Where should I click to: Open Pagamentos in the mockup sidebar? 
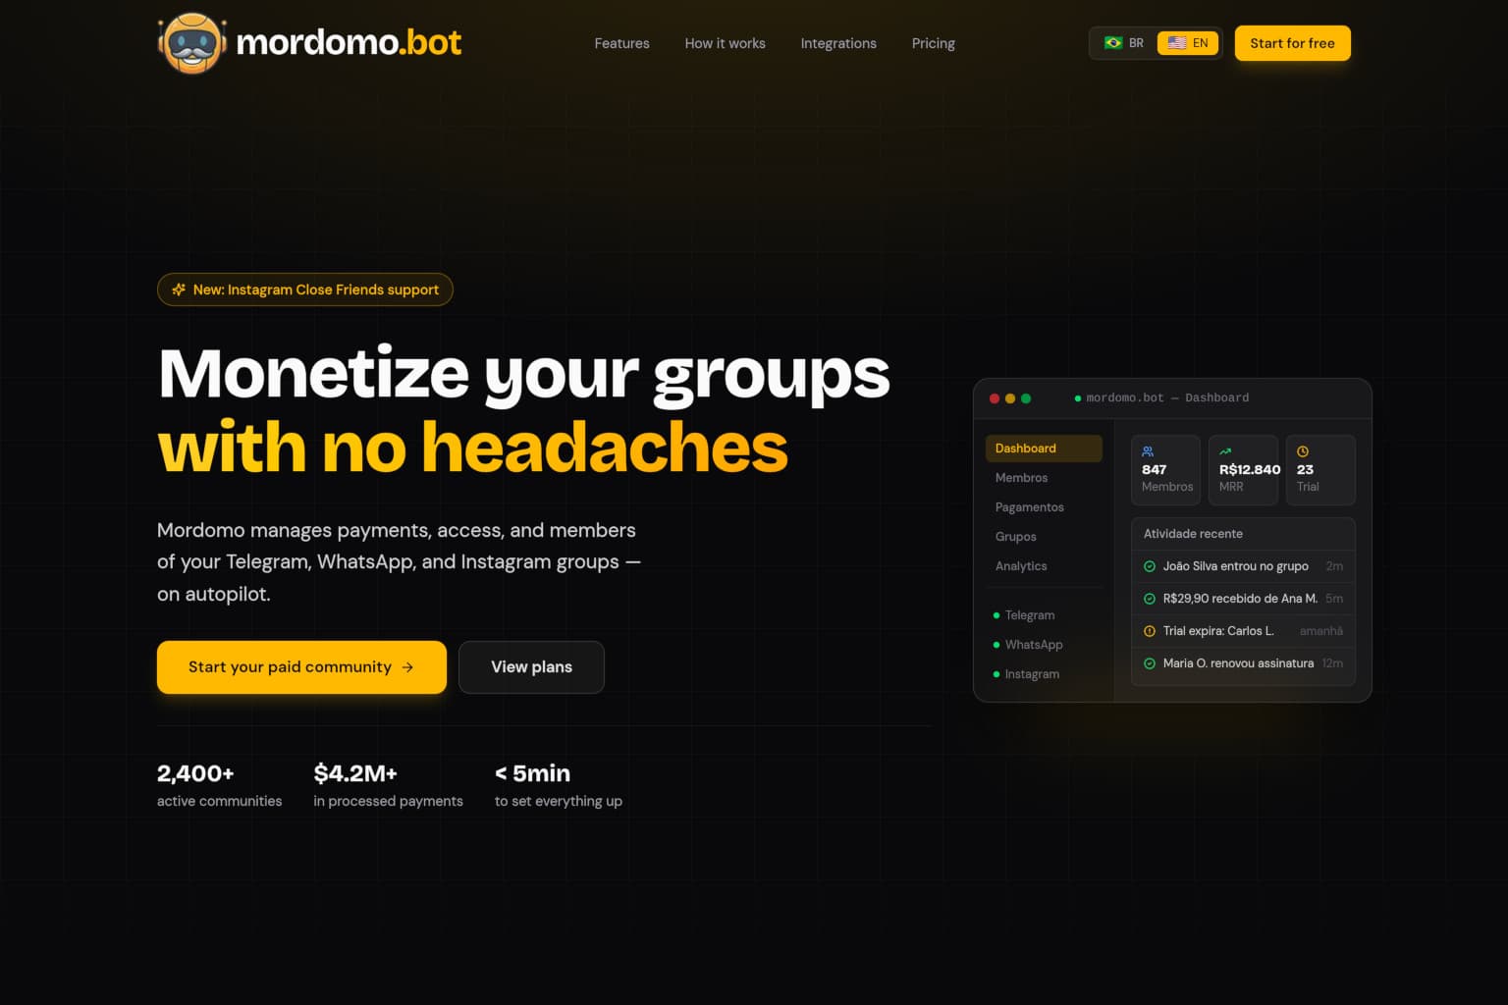pyautogui.click(x=1044, y=507)
